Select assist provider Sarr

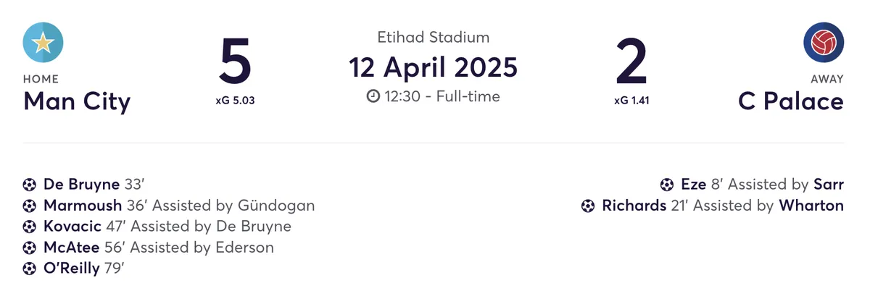tap(828, 184)
